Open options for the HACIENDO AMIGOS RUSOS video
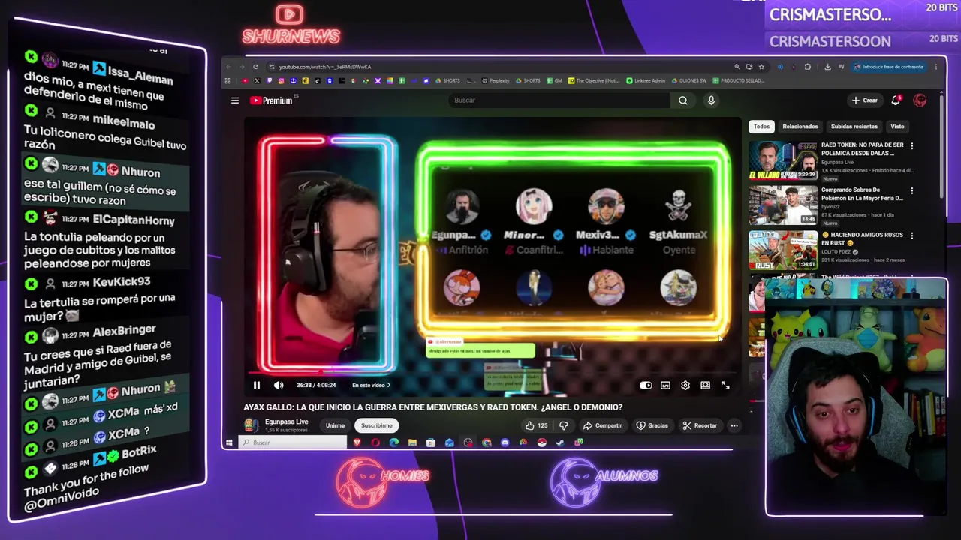This screenshot has height=540, width=961. click(x=911, y=235)
